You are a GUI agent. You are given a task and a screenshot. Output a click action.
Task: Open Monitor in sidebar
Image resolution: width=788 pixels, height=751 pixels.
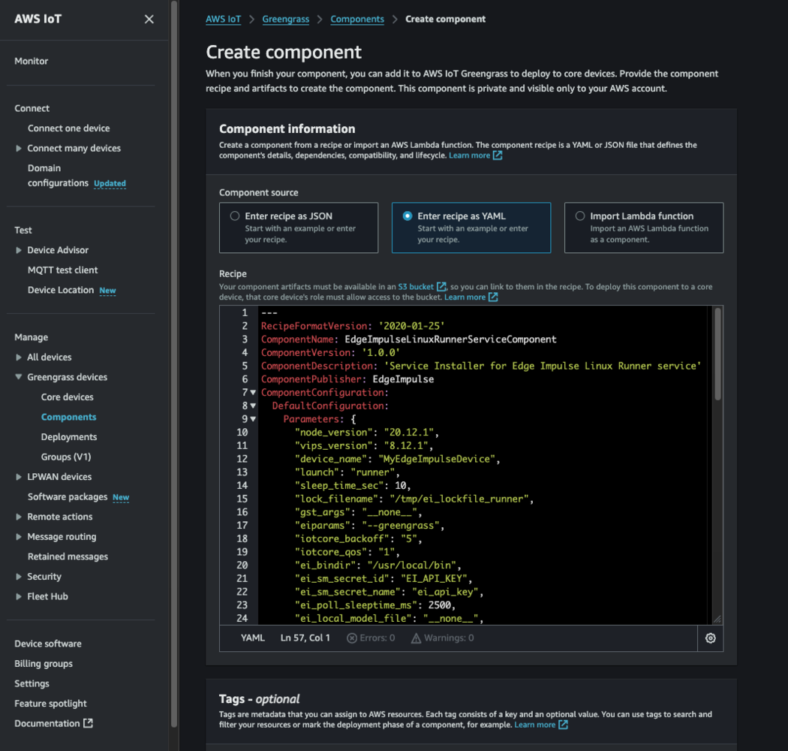point(32,61)
